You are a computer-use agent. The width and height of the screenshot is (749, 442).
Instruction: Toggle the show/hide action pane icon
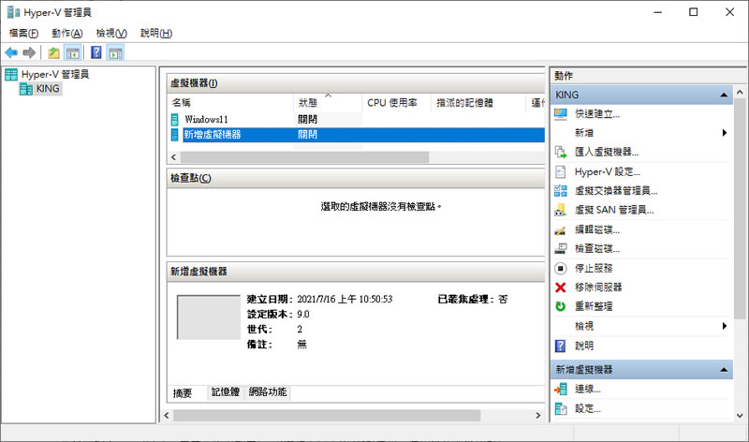click(115, 52)
